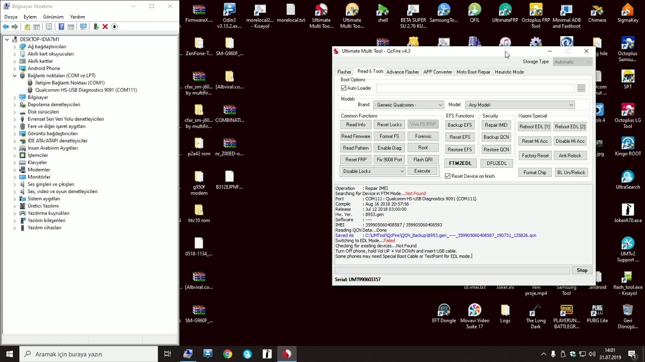Open the QFIL desktop icon
The image size is (645, 362).
[474, 13]
